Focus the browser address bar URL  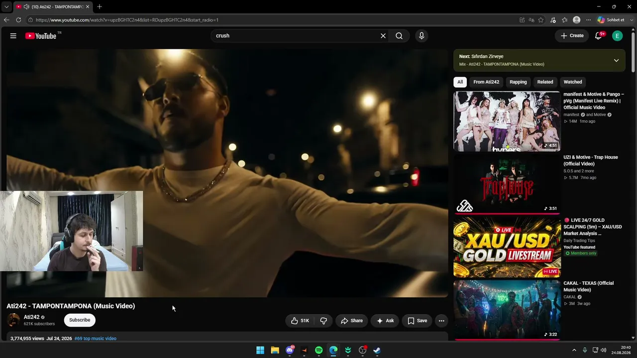click(x=127, y=20)
